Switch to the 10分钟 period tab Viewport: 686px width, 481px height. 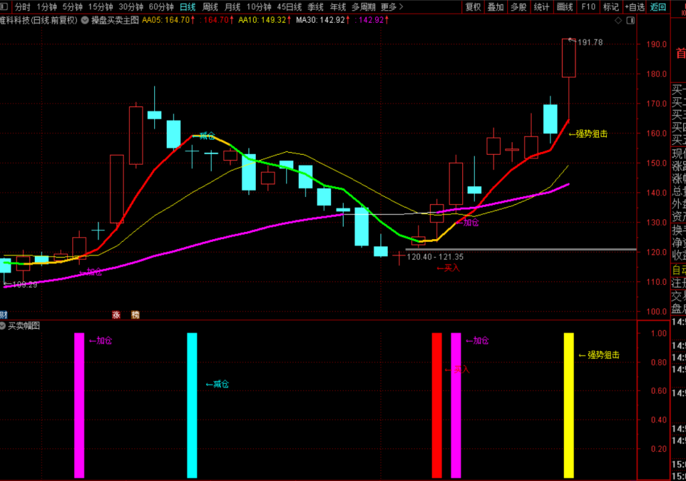pos(259,7)
